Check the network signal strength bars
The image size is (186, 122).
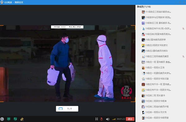[x=114, y=119]
